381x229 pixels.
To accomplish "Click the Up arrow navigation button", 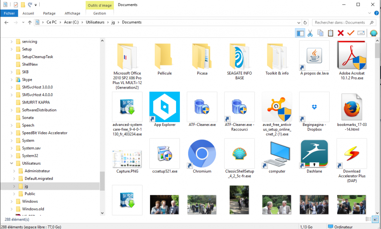I will pyautogui.click(x=30, y=22).
